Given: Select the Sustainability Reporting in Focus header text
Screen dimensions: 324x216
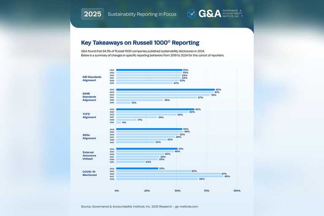Looking at the screenshot, I should [142, 14].
